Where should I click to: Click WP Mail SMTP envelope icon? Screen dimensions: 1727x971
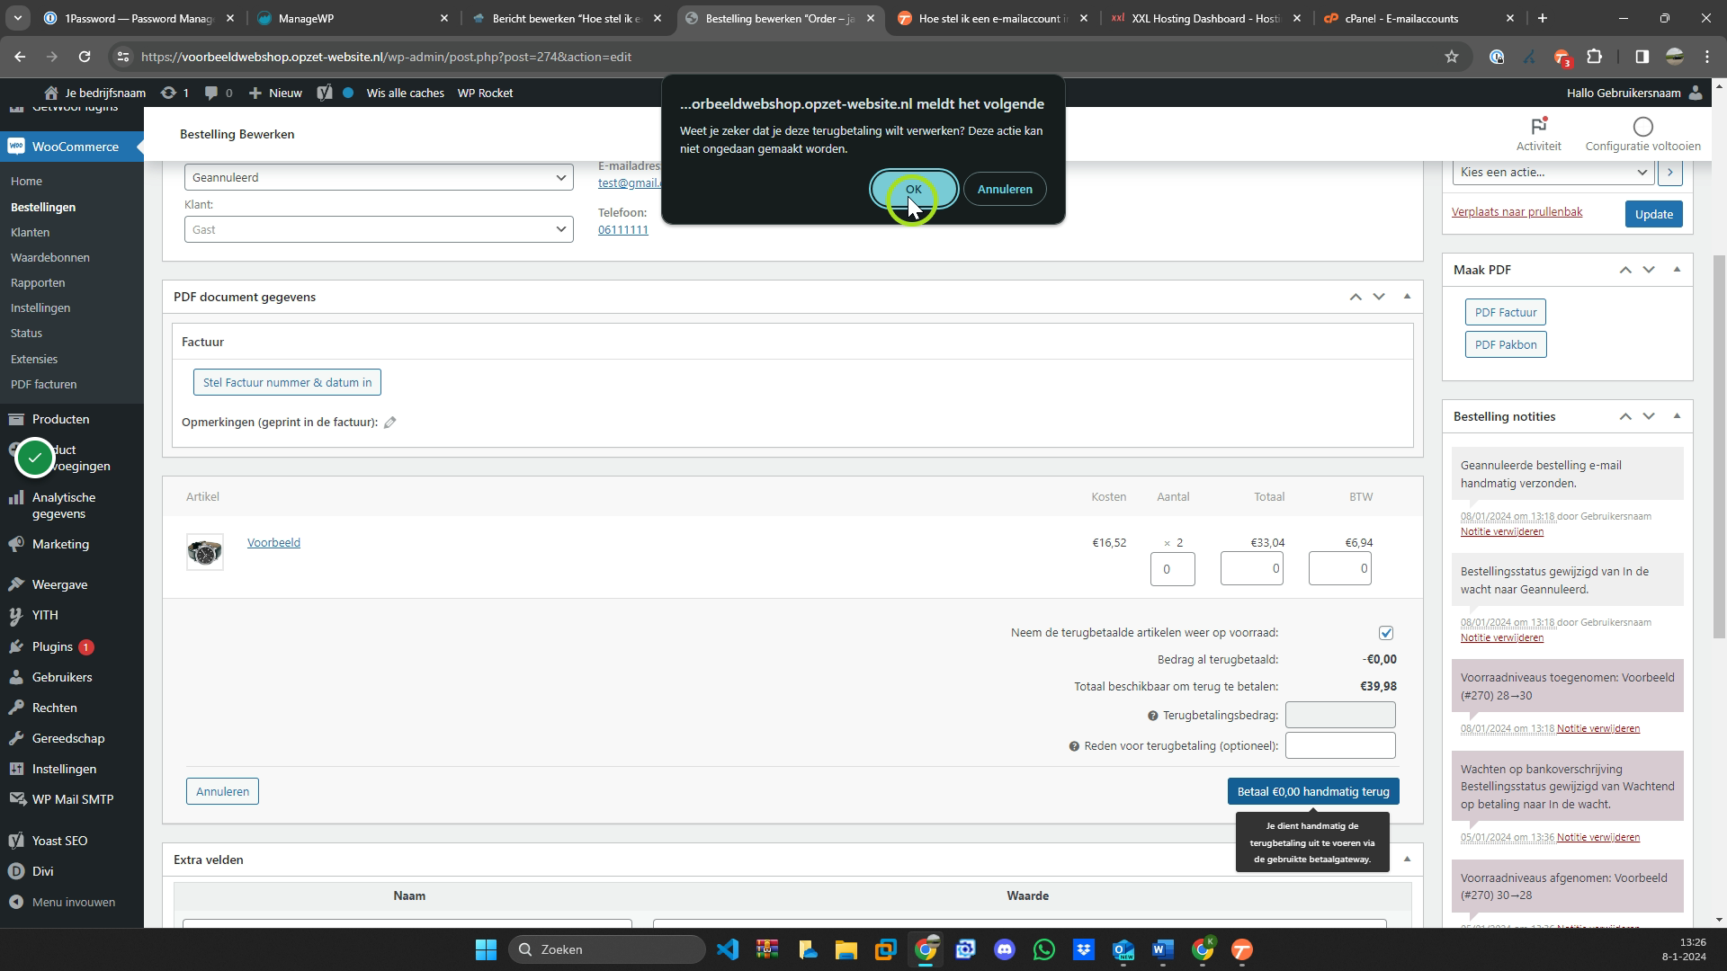(x=16, y=799)
